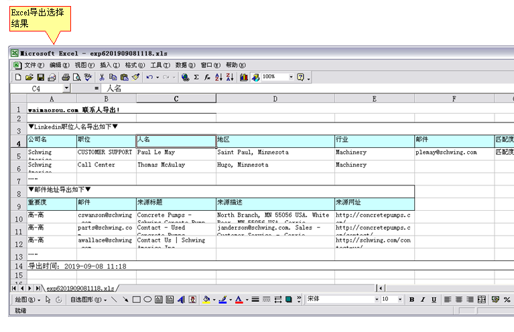The image size is (514, 332).
Task: Toggle the Drawing toolbar button
Action: point(255,77)
